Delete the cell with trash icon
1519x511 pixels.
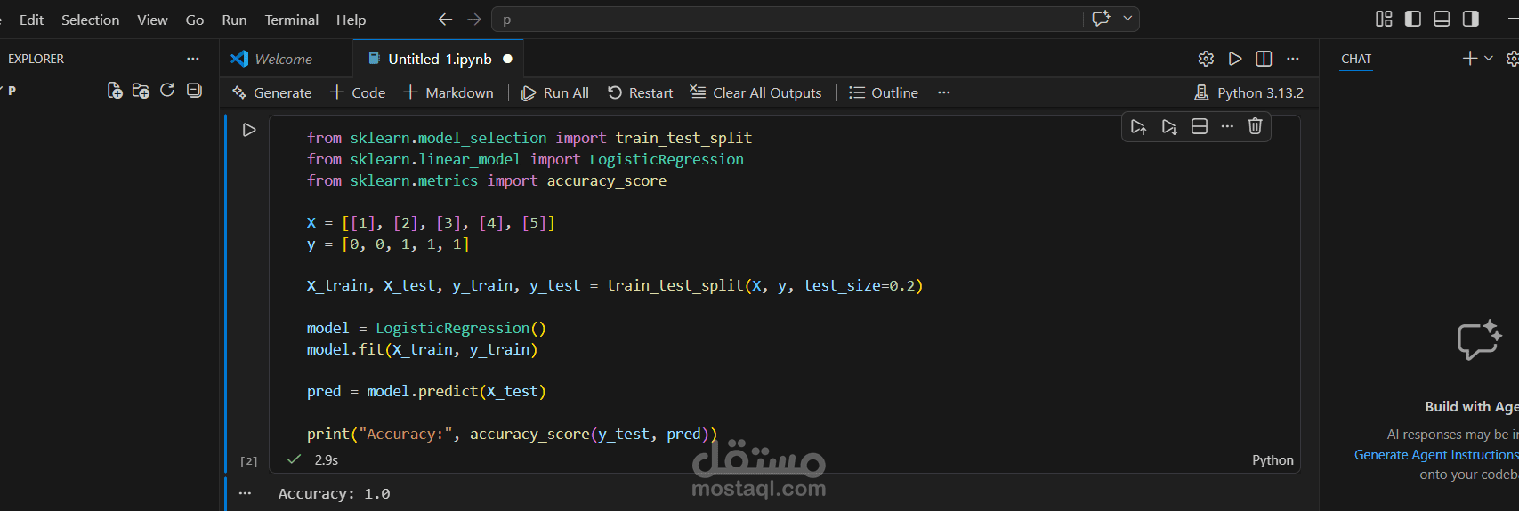tap(1255, 126)
